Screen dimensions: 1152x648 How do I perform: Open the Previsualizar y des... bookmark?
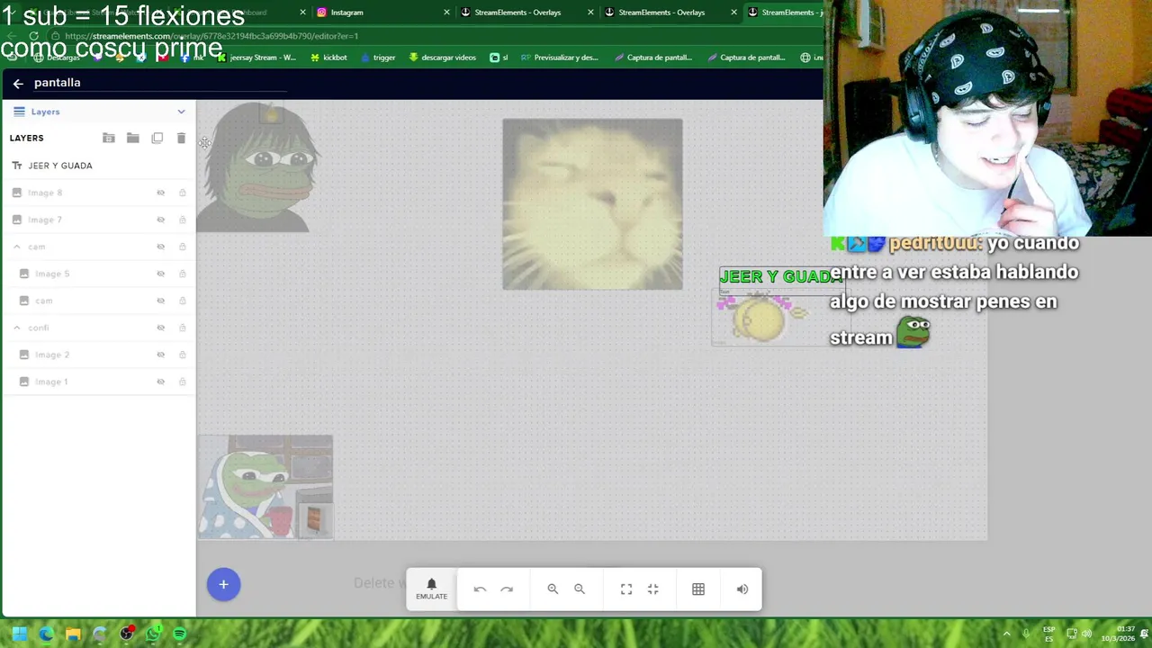(559, 58)
